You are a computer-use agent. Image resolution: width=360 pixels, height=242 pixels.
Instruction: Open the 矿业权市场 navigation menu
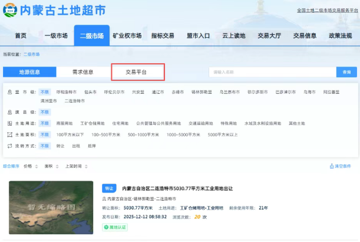tap(127, 35)
